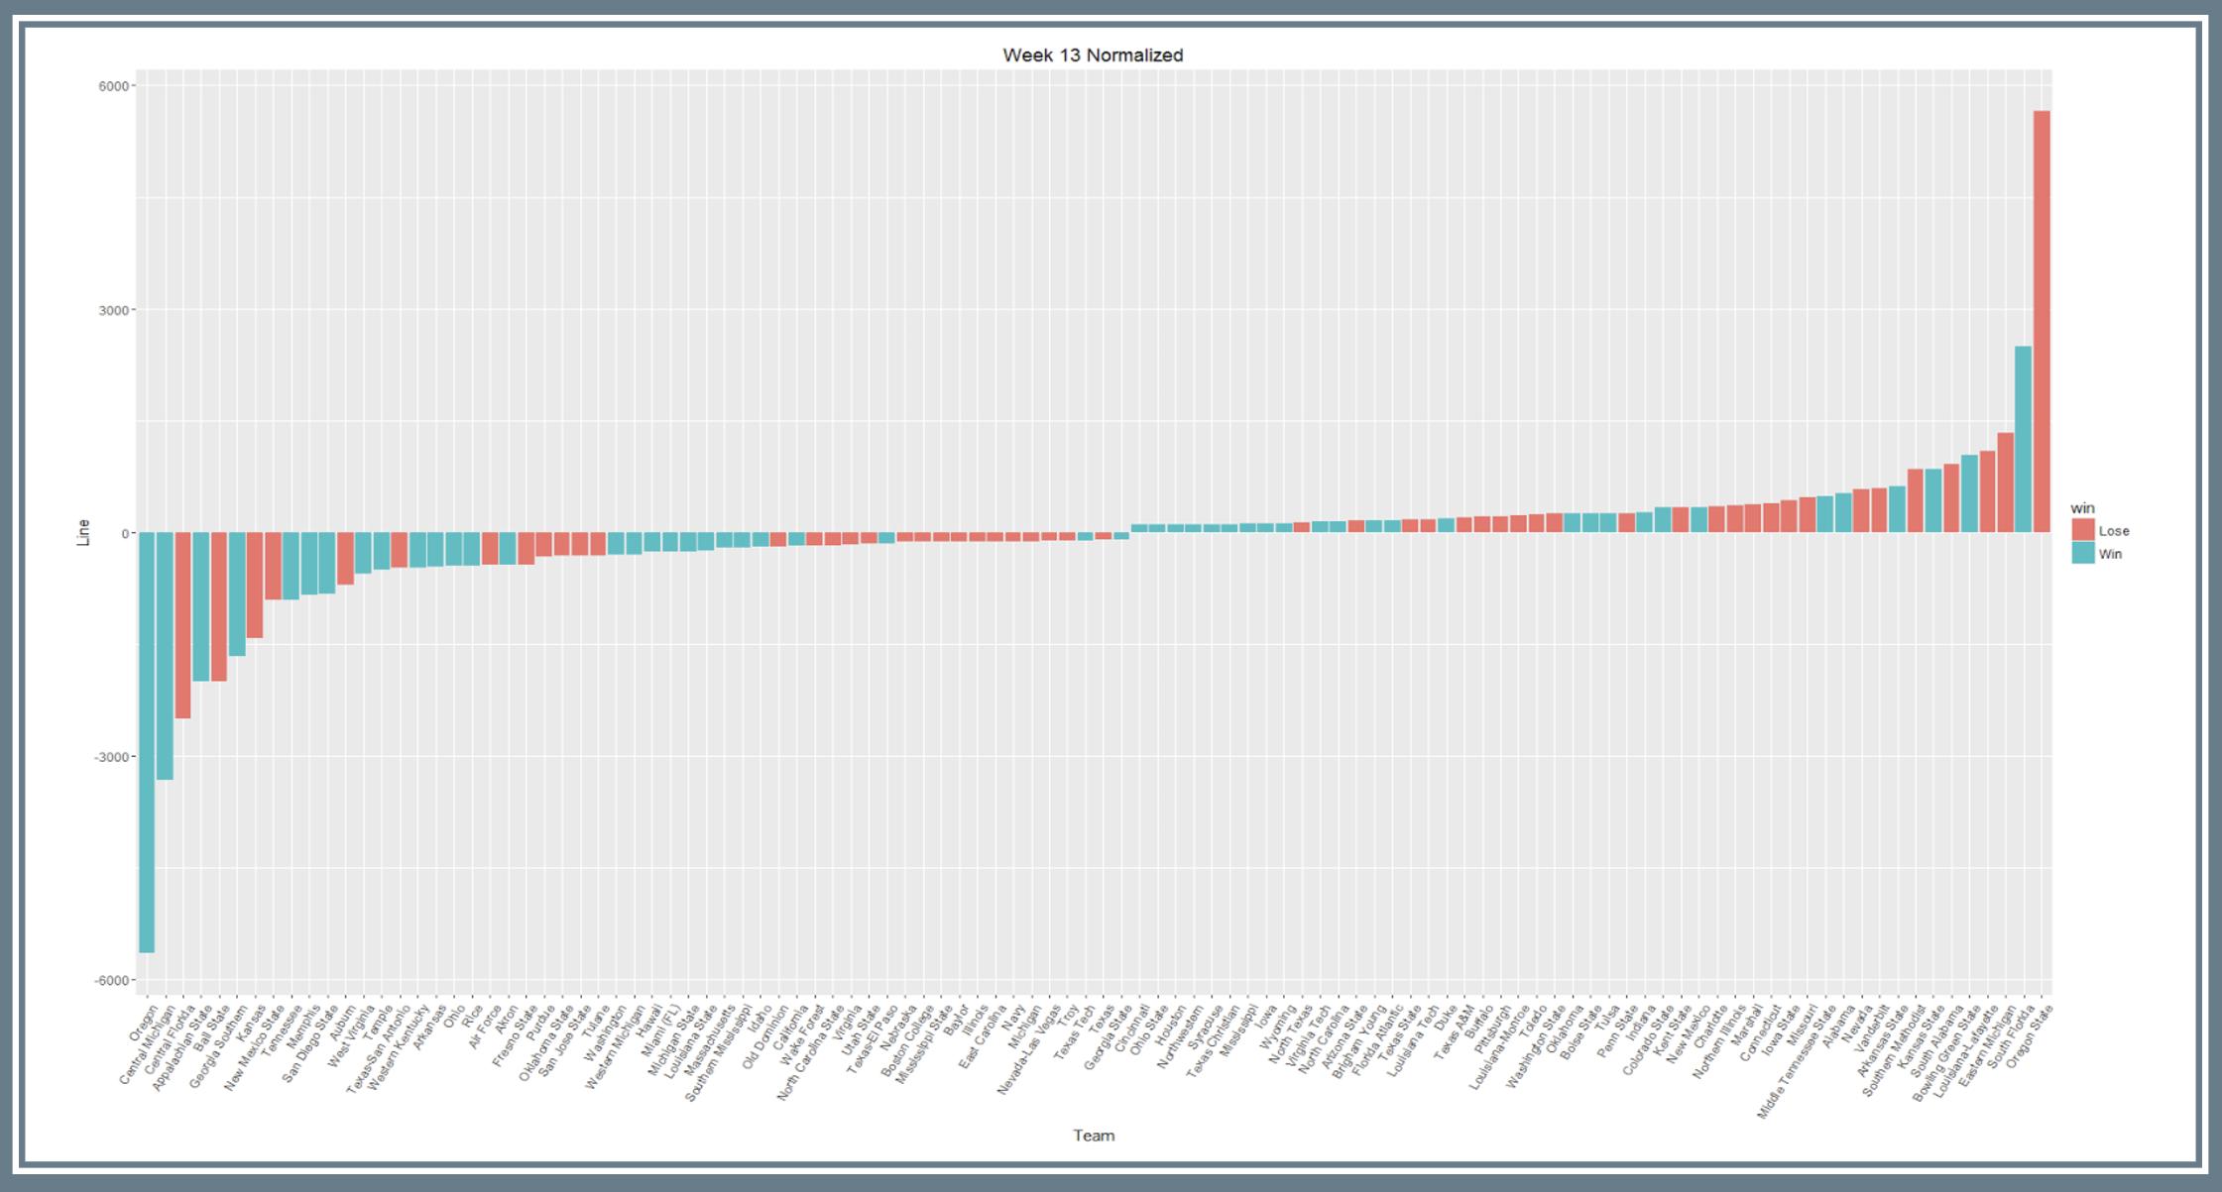The width and height of the screenshot is (2222, 1192).
Task: Click the 'Team' x-axis title
Action: pyautogui.click(x=1094, y=1136)
